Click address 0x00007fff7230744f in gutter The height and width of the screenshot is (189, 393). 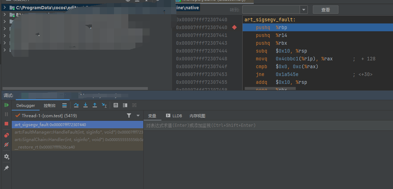point(202,66)
